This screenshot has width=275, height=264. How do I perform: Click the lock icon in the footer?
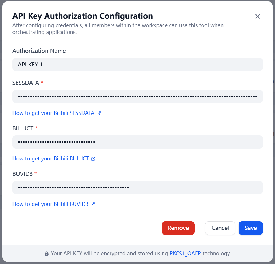(47, 254)
